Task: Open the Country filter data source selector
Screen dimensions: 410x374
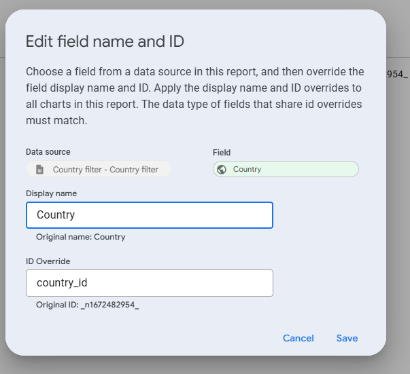Action: coord(99,169)
